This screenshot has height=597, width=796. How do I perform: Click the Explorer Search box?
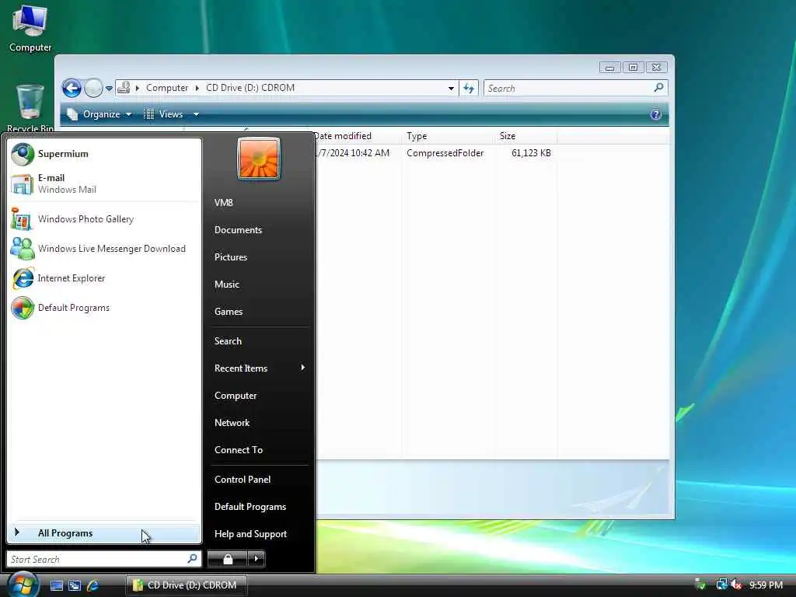click(567, 89)
